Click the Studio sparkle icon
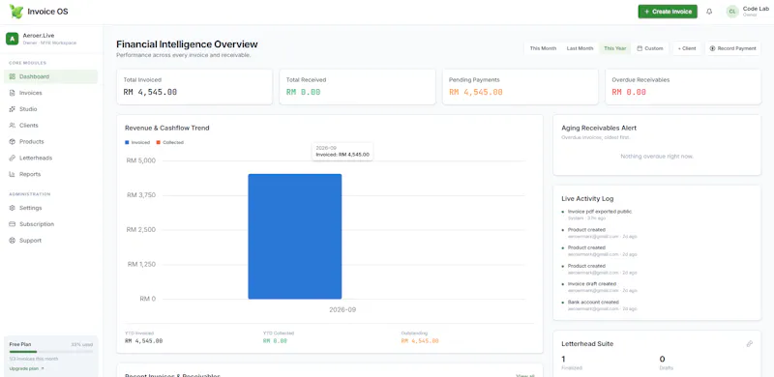The height and width of the screenshot is (377, 774). click(13, 109)
